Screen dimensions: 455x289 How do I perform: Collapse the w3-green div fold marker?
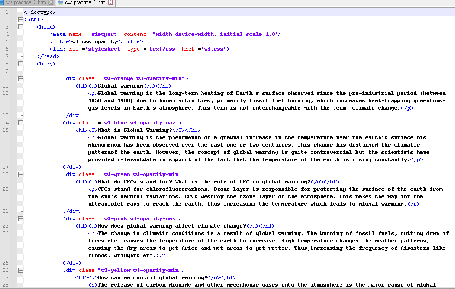20,174
